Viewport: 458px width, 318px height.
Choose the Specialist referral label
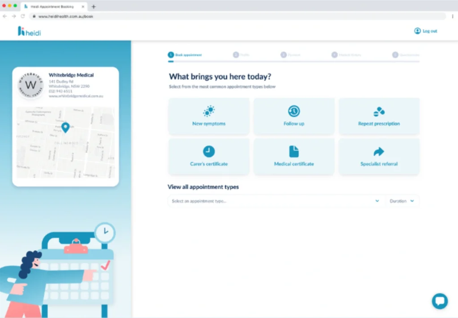[x=379, y=164]
